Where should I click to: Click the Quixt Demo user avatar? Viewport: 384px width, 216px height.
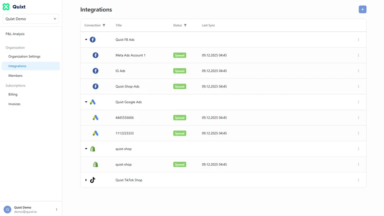(7, 209)
